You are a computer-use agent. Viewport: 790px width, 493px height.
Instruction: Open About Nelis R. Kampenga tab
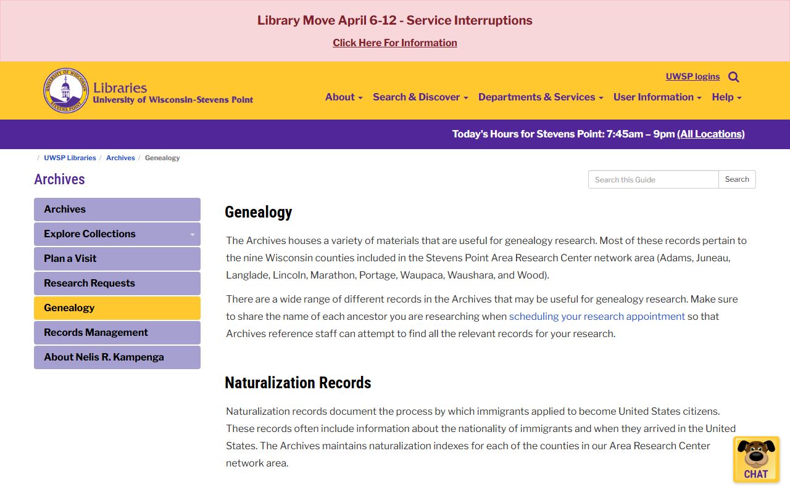point(117,357)
